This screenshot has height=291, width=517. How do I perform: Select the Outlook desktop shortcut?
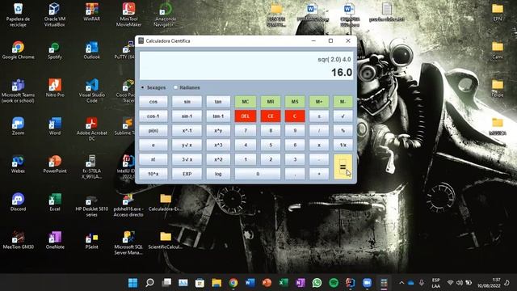pyautogui.click(x=91, y=50)
